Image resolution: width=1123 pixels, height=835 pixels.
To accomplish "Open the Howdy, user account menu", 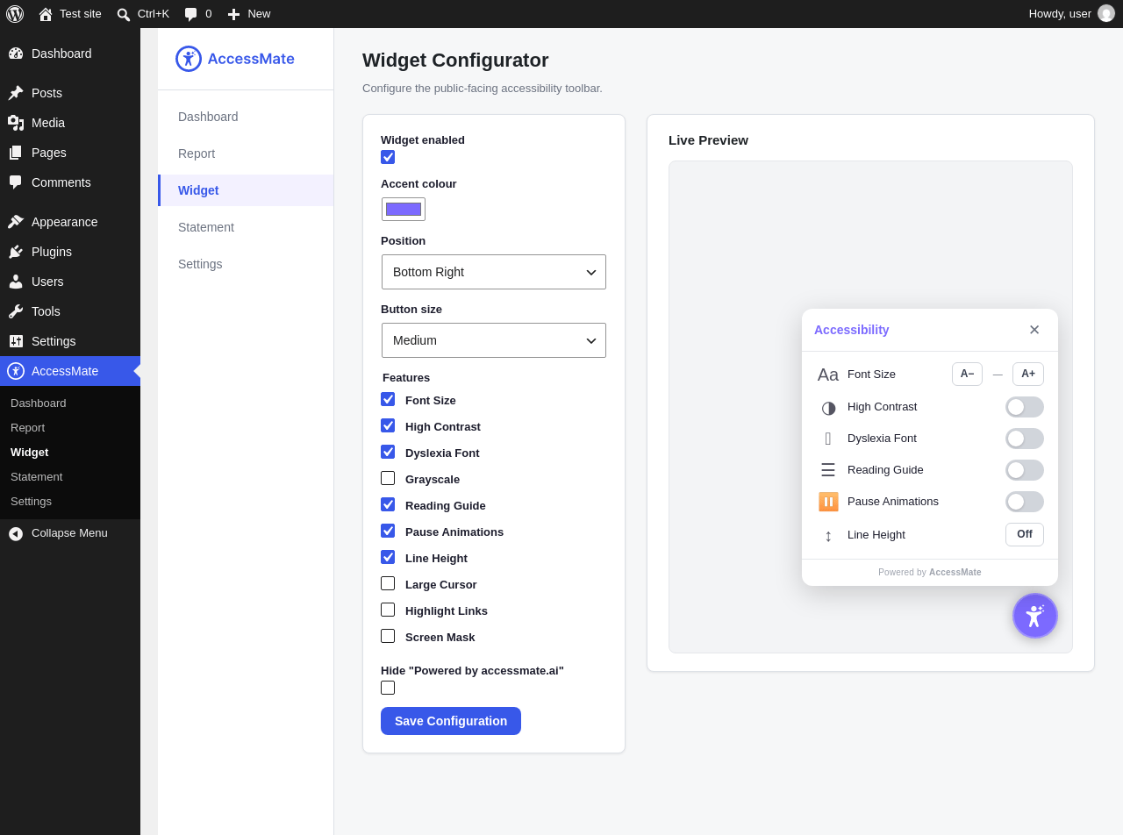I will 1071,14.
